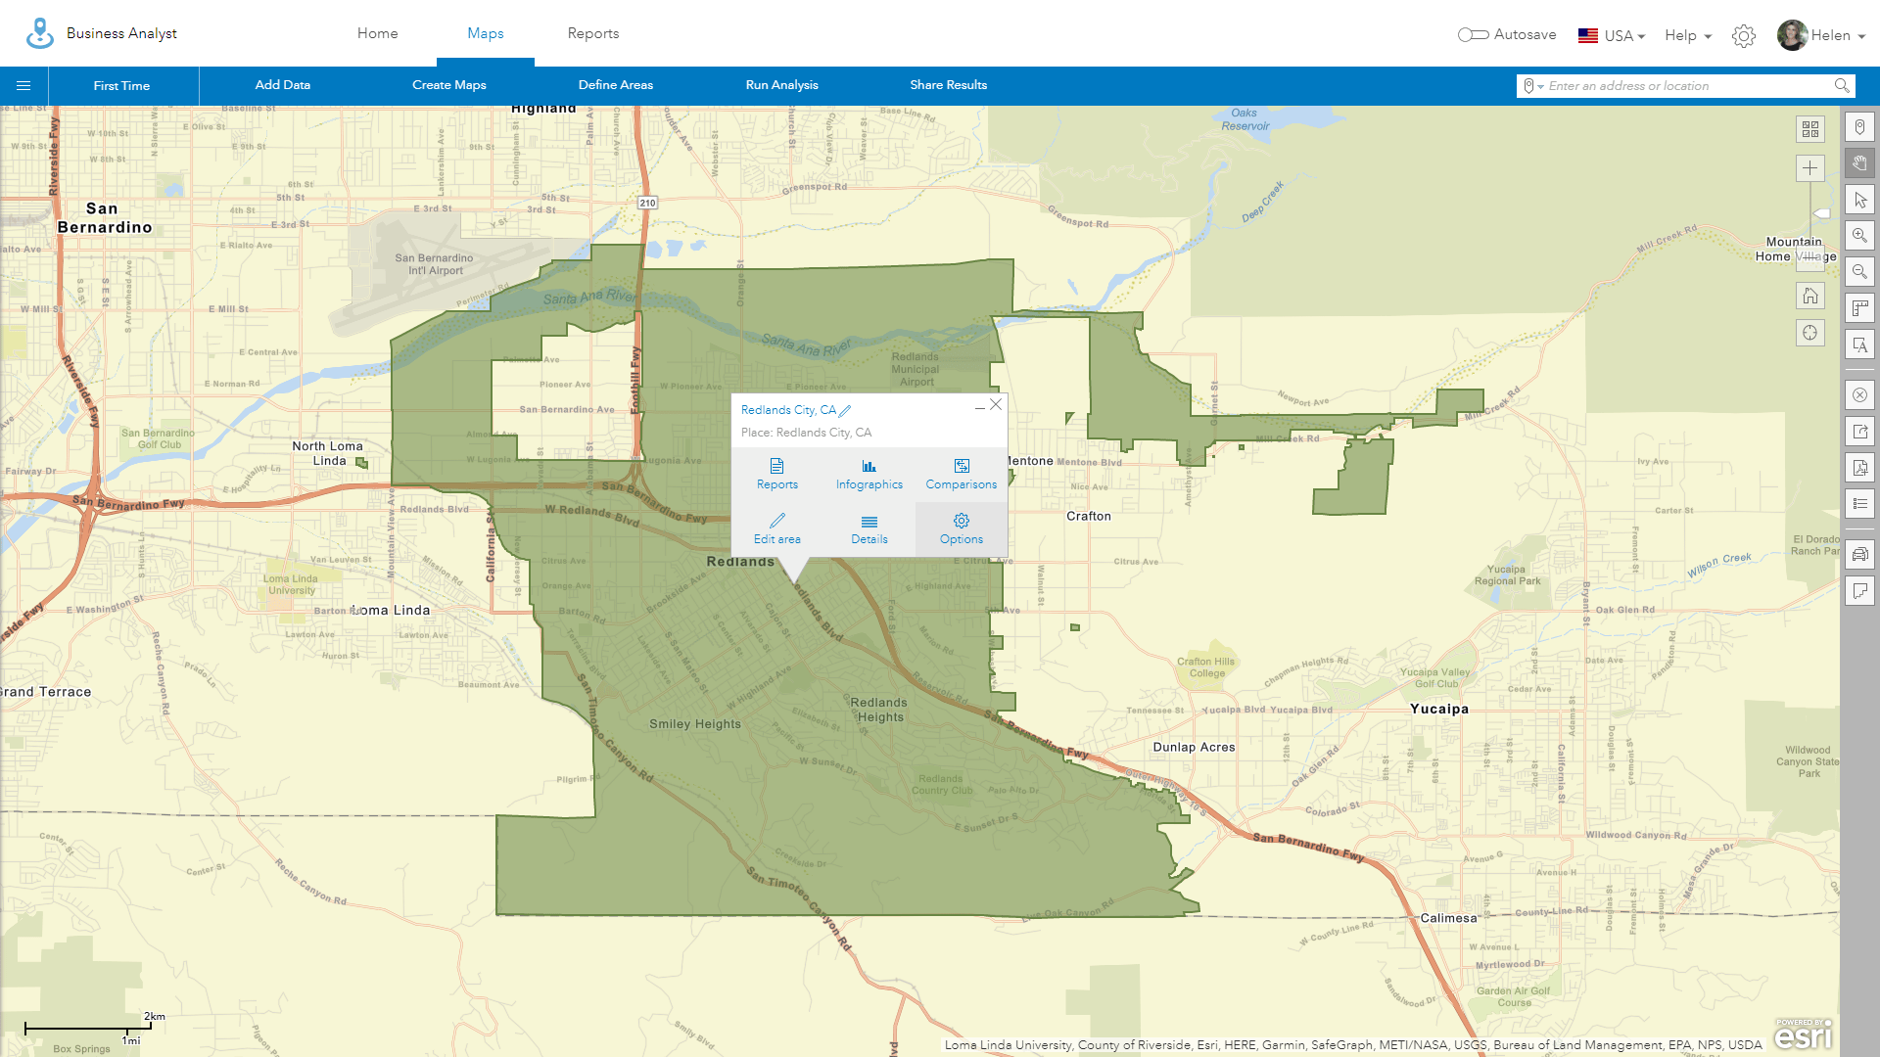Click the address search input field
Screen dimensions: 1880x1057
tap(1684, 86)
